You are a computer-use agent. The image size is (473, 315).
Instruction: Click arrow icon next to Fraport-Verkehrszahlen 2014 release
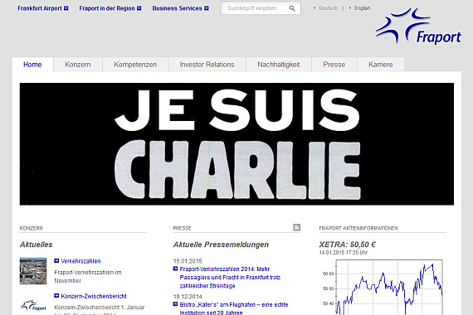tap(175, 269)
